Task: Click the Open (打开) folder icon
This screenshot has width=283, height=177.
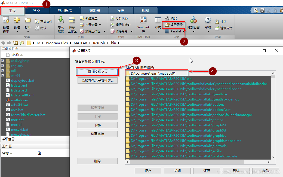Action: point(27,20)
